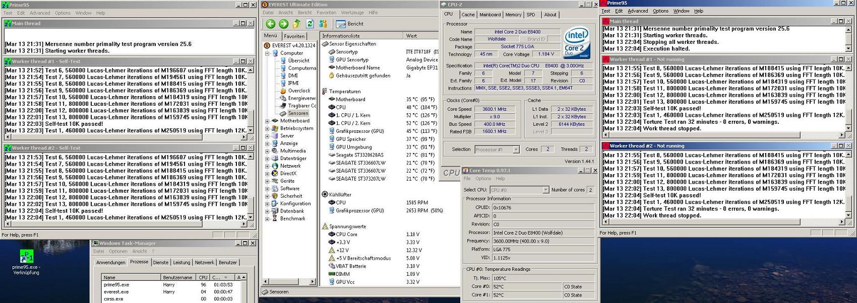
Task: Select Sensoren in the EVEREST tree
Action: click(298, 113)
